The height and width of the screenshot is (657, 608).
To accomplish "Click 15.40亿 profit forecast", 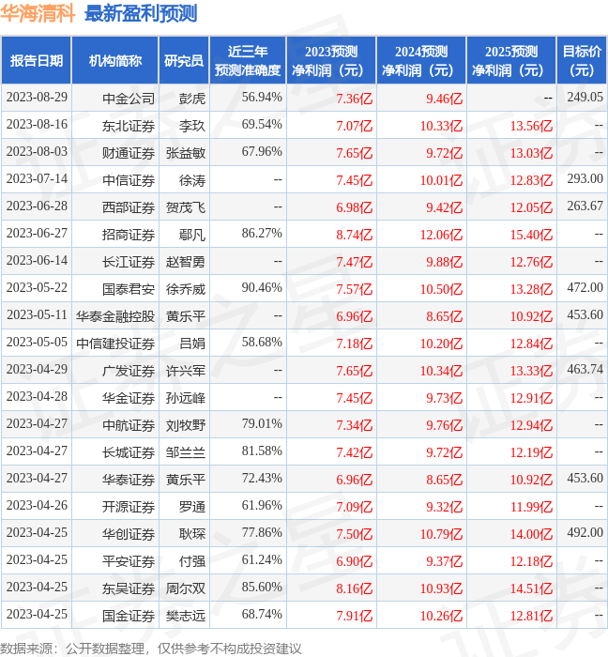I will [x=531, y=235].
